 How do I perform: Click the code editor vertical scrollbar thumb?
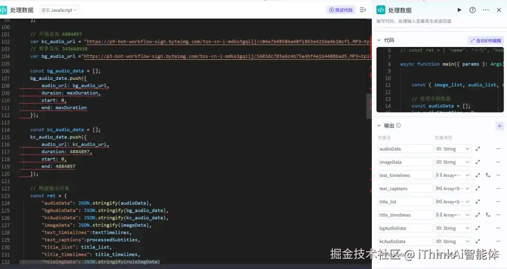click(x=369, y=107)
